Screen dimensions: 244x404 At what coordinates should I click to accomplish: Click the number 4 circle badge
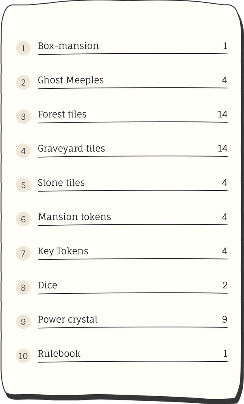(x=23, y=151)
